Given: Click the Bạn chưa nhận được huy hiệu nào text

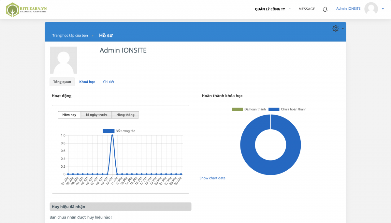Looking at the screenshot, I should click(x=81, y=217).
